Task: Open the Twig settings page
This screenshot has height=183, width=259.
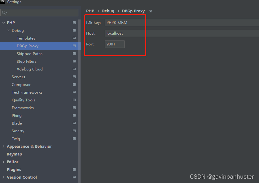Action: [x=16, y=139]
